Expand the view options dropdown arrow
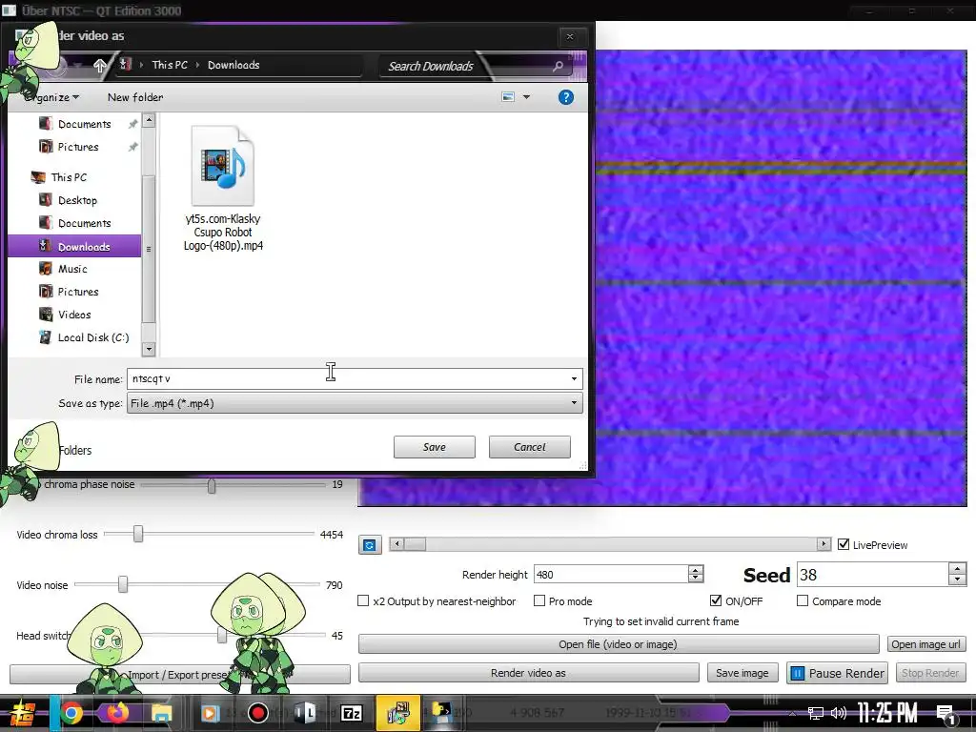Viewport: 976px width, 732px height. pos(526,97)
